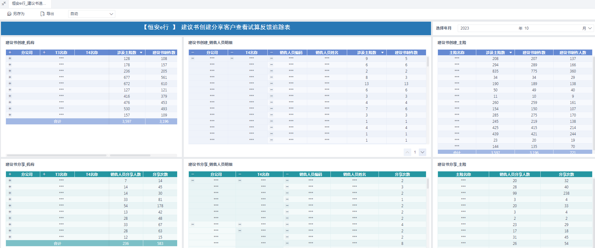Click vertical scrollbar of 建议书分享_销售人员明细
Image resolution: width=595 pixels, height=248 pixels.
(x=428, y=184)
